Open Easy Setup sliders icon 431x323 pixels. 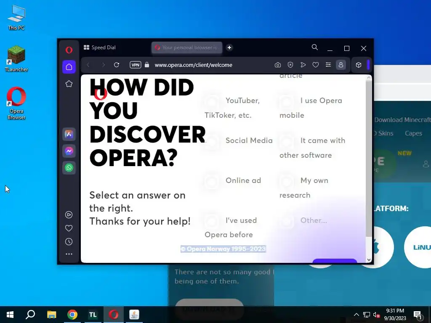click(x=328, y=65)
